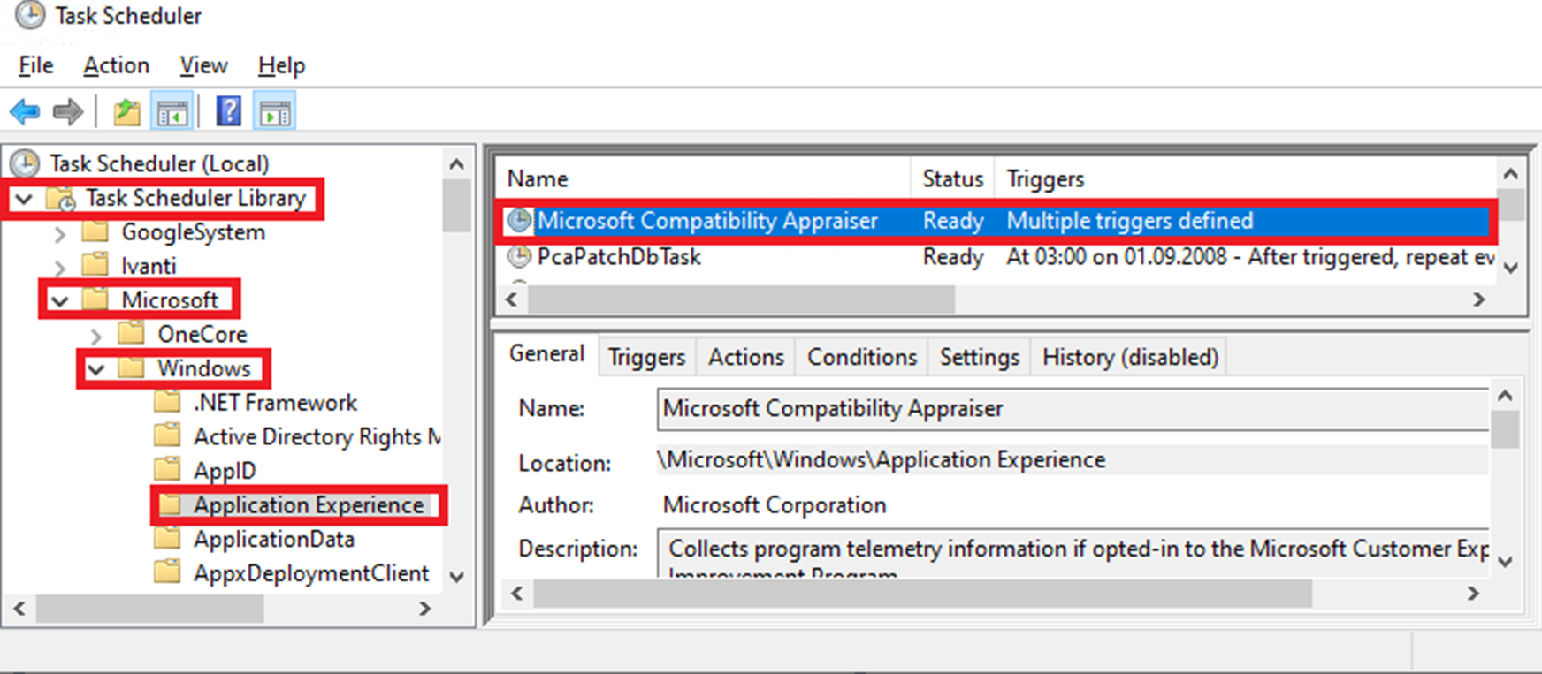Viewport: 1542px width, 674px height.
Task: Open the Action menu
Action: (x=116, y=65)
